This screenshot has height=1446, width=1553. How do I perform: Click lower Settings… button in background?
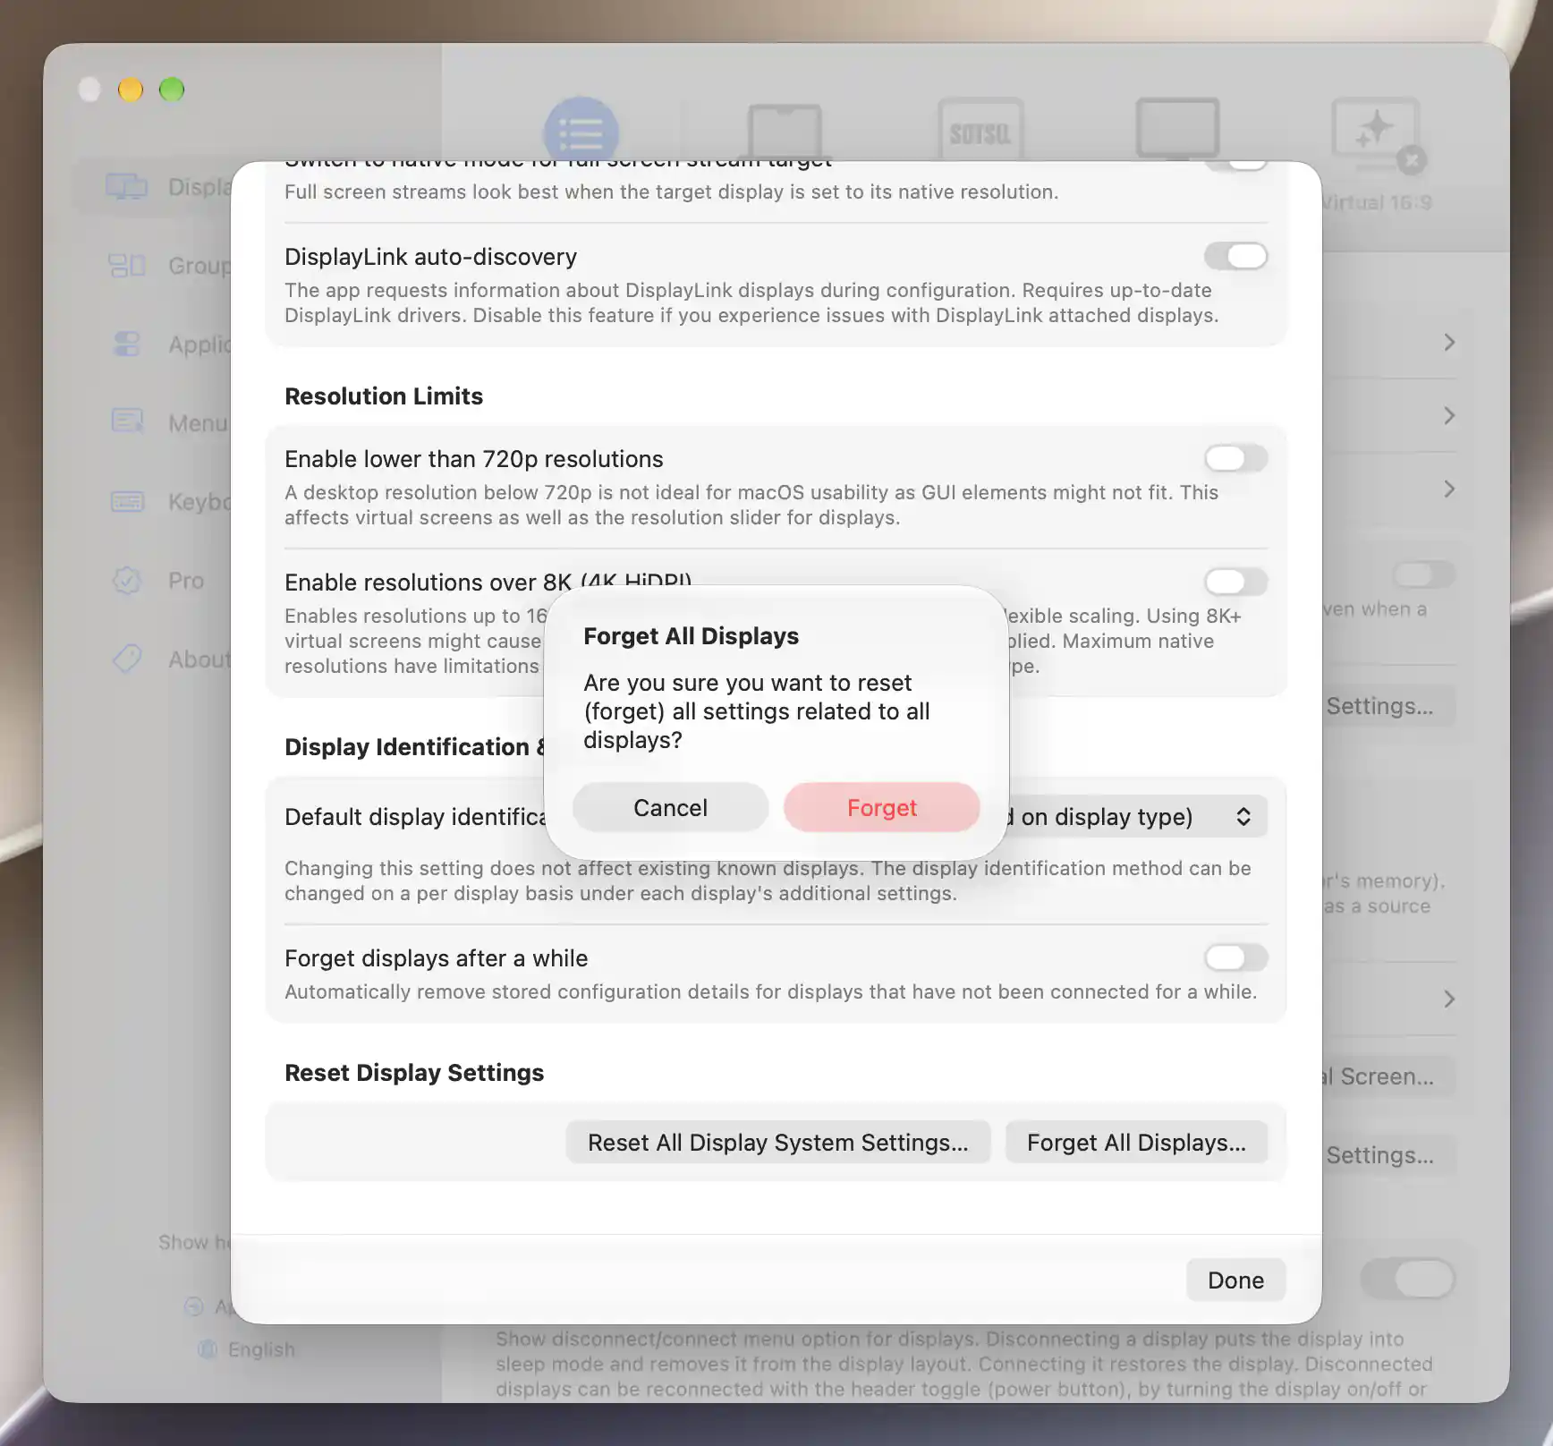1388,1155
